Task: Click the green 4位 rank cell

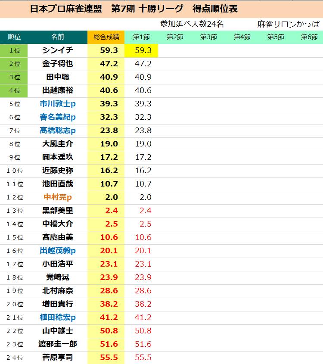Action: tap(14, 90)
